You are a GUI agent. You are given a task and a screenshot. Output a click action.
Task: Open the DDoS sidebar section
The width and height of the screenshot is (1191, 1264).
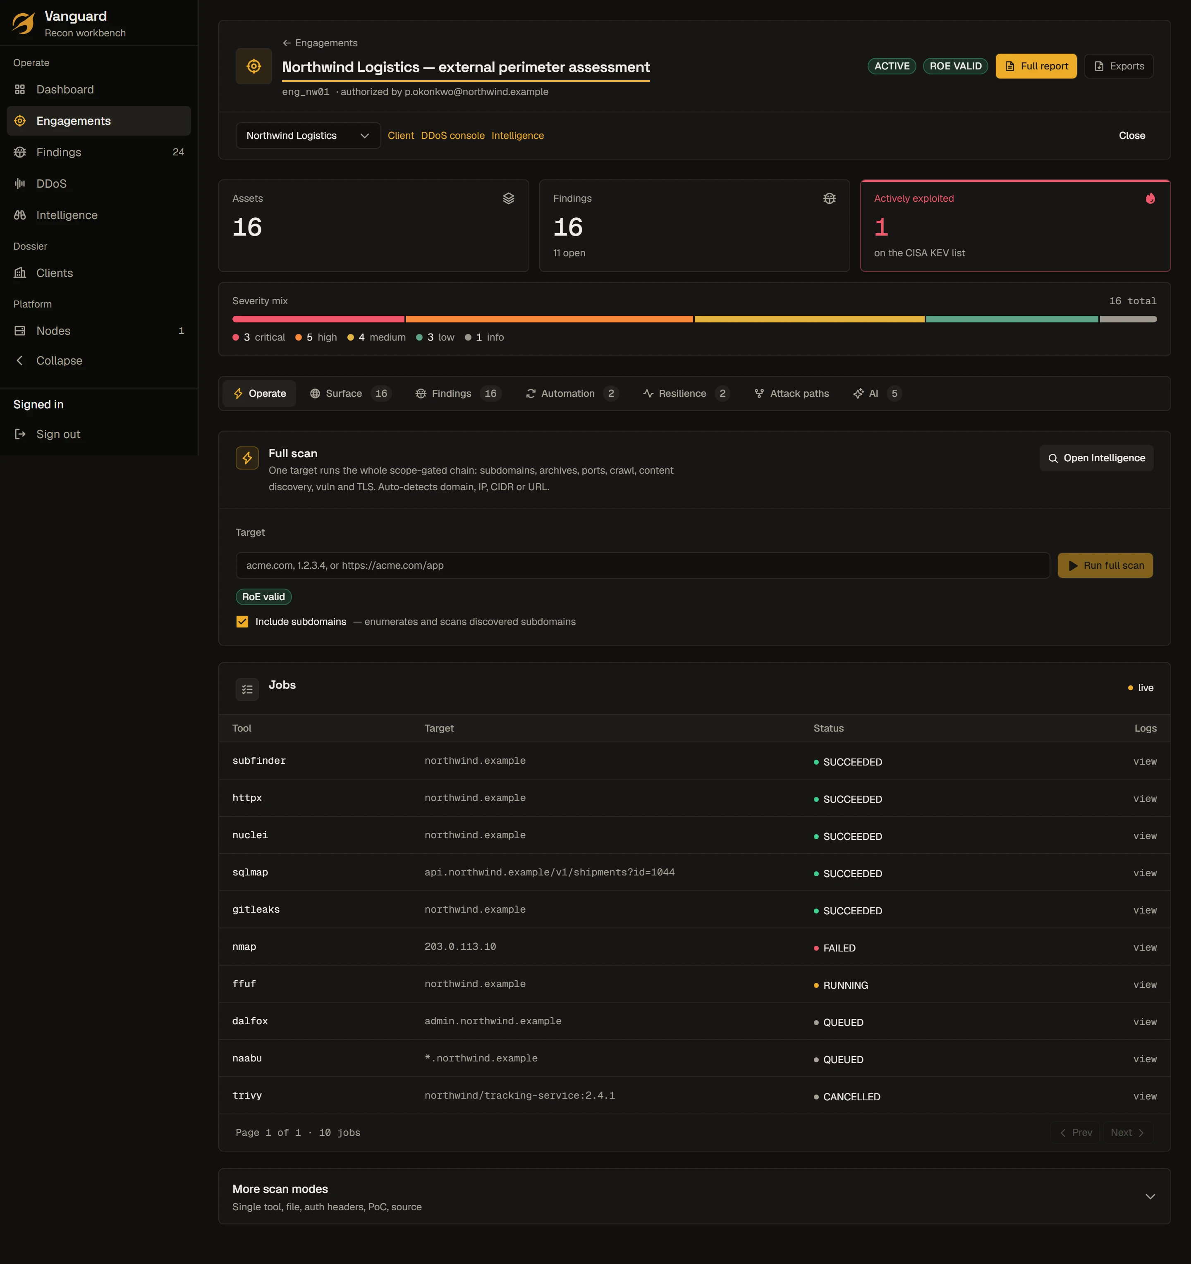[98, 184]
